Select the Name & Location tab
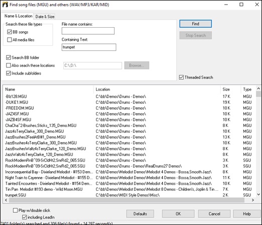The height and width of the screenshot is (225, 262). coord(18,16)
